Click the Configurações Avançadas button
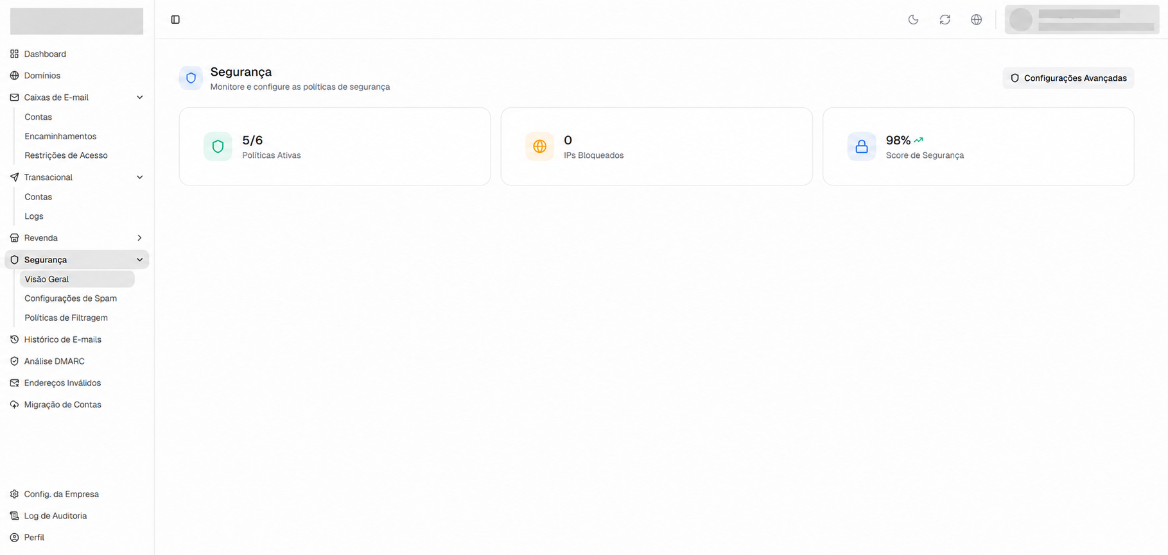The height and width of the screenshot is (555, 1168). click(1068, 78)
